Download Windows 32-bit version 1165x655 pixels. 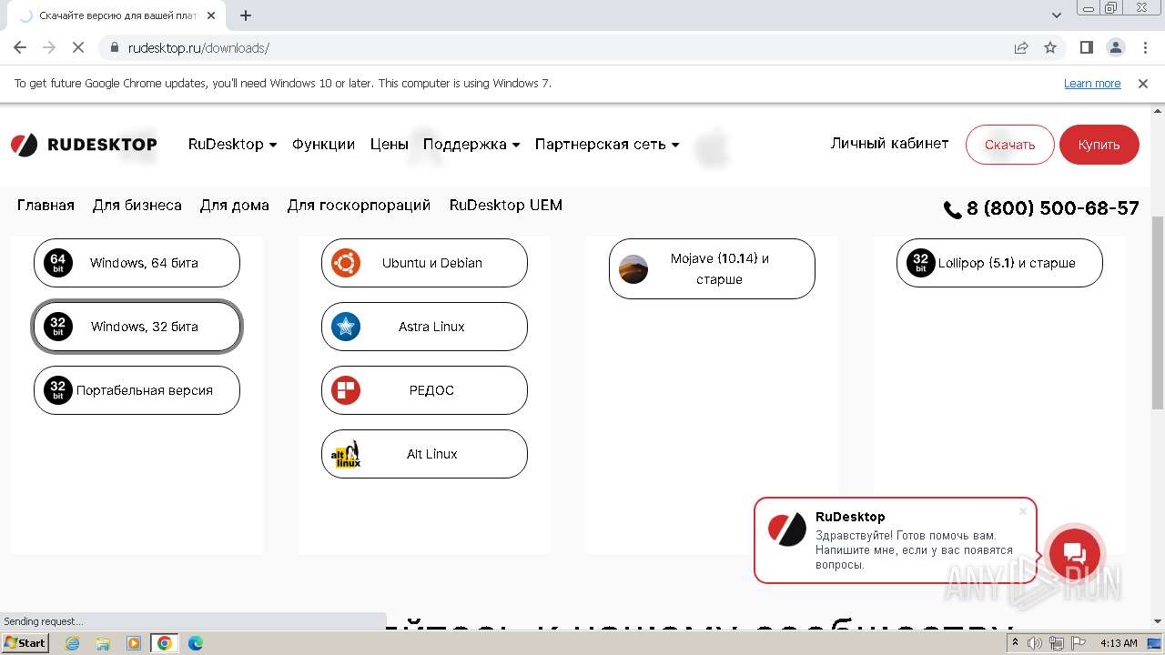pos(137,327)
